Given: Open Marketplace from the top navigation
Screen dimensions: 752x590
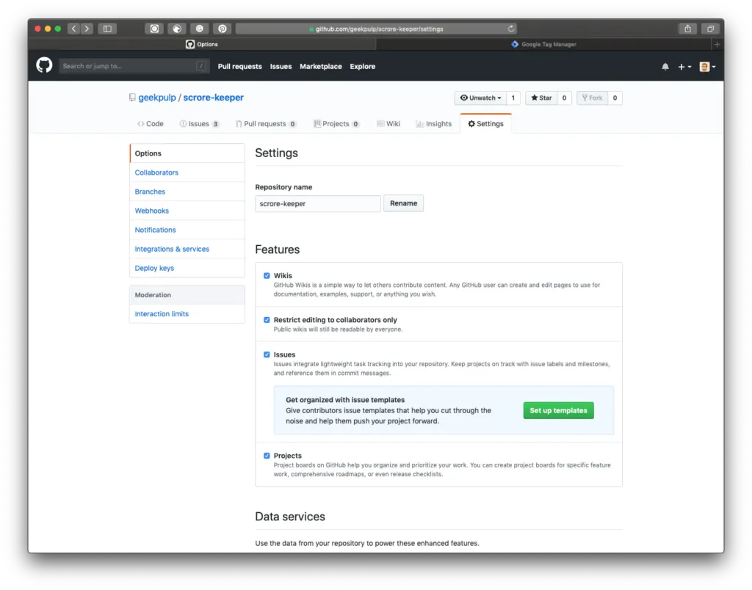Looking at the screenshot, I should click(x=321, y=66).
